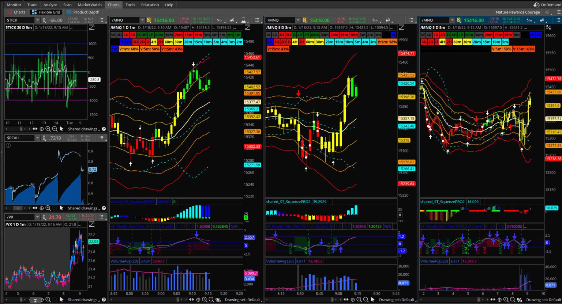Image resolution: width=562 pixels, height=304 pixels.
Task: Switch to the Charts tab in the menu bar
Action: point(113,5)
